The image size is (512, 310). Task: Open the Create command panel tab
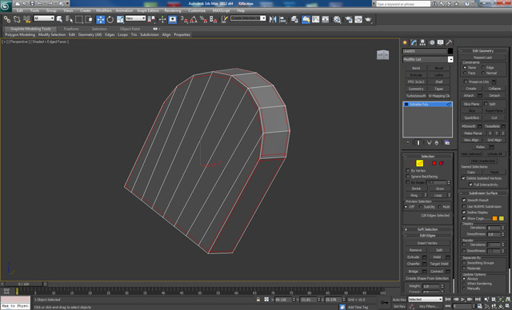click(x=405, y=42)
